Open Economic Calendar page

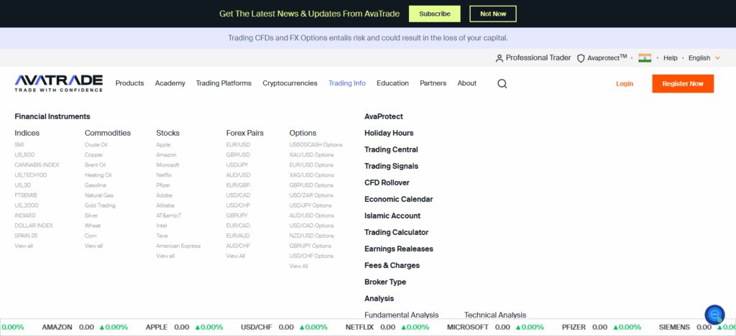(398, 199)
